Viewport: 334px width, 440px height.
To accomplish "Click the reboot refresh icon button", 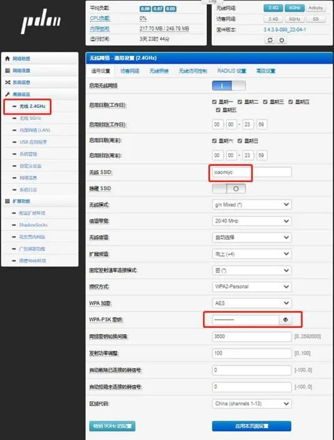I will 270,40.
